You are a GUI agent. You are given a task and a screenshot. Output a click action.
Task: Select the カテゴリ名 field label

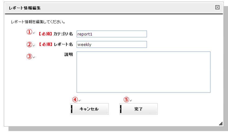point(63,34)
